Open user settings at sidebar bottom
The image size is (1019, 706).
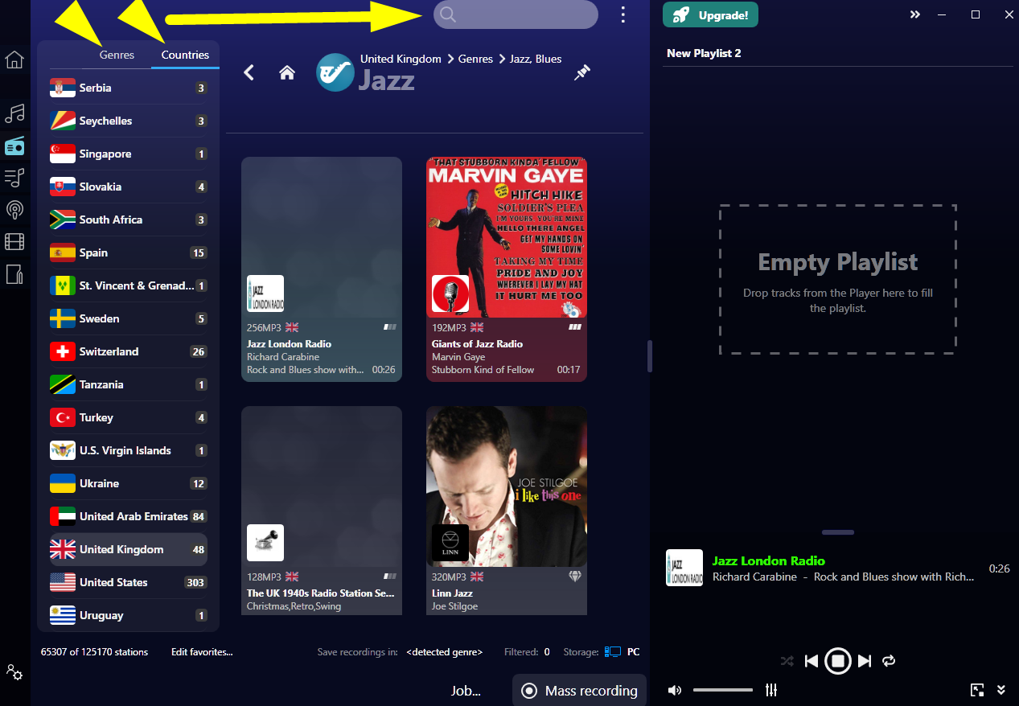[14, 671]
